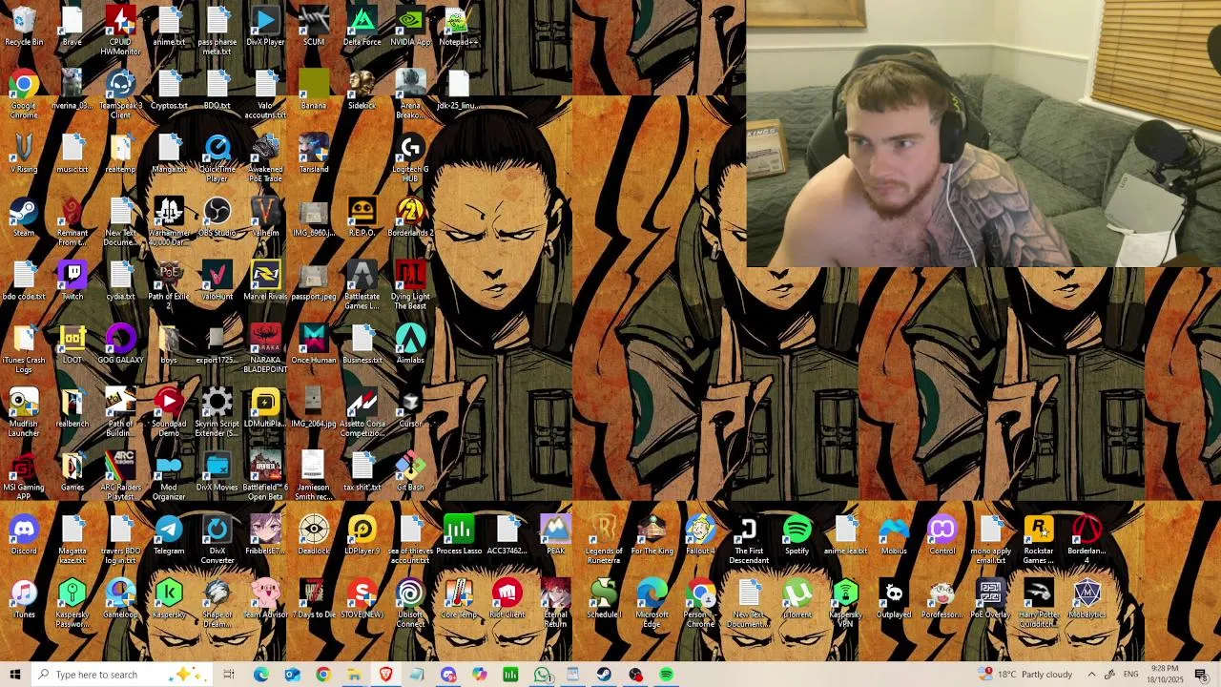Open the Discord desktop shortcut
Image resolution: width=1221 pixels, height=687 pixels.
coord(24,536)
